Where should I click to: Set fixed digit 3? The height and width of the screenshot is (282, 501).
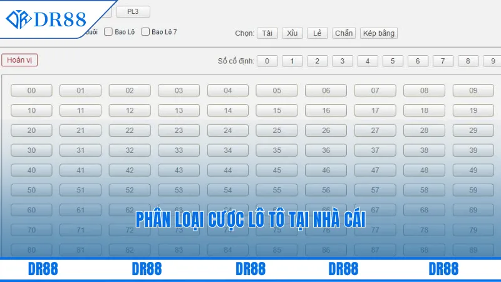pos(342,61)
